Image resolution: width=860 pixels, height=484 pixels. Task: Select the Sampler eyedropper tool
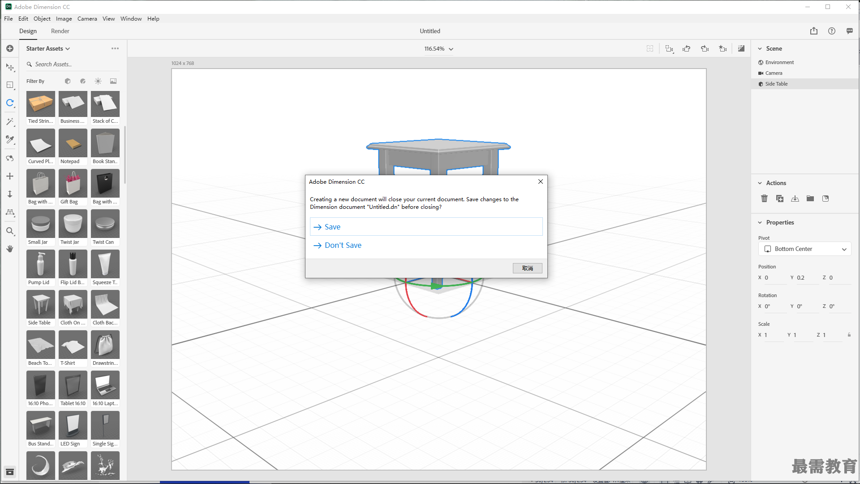(10, 140)
